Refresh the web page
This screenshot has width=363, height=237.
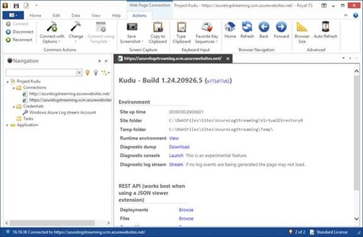click(x=247, y=30)
